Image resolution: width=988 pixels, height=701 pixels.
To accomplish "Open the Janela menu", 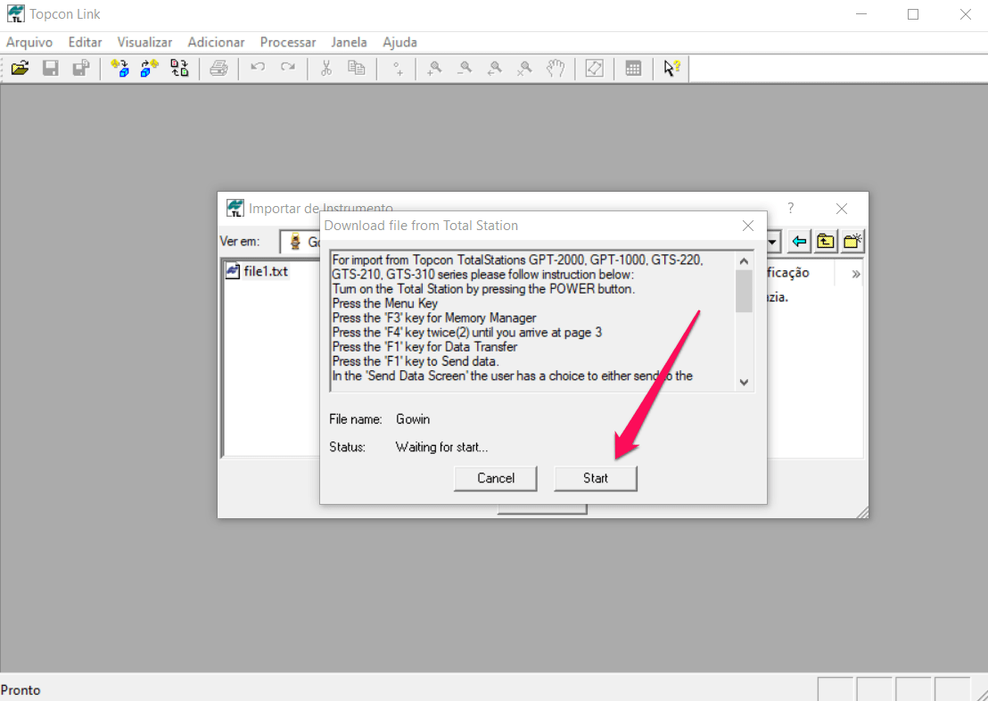I will (x=349, y=42).
